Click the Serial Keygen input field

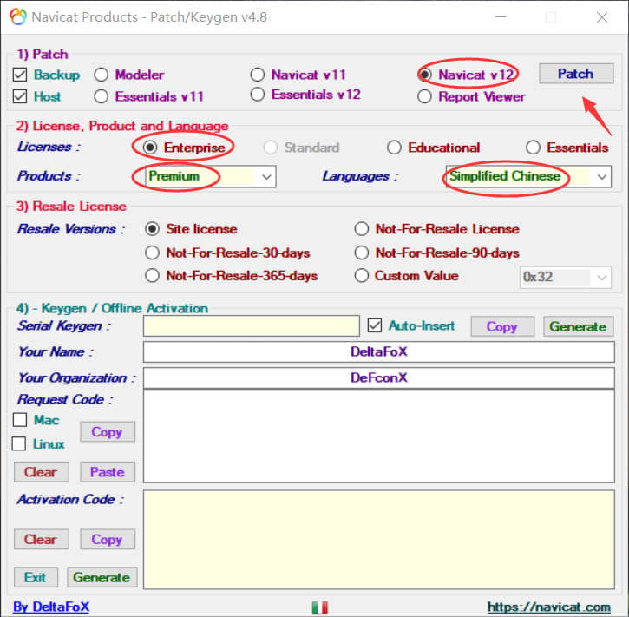(251, 325)
